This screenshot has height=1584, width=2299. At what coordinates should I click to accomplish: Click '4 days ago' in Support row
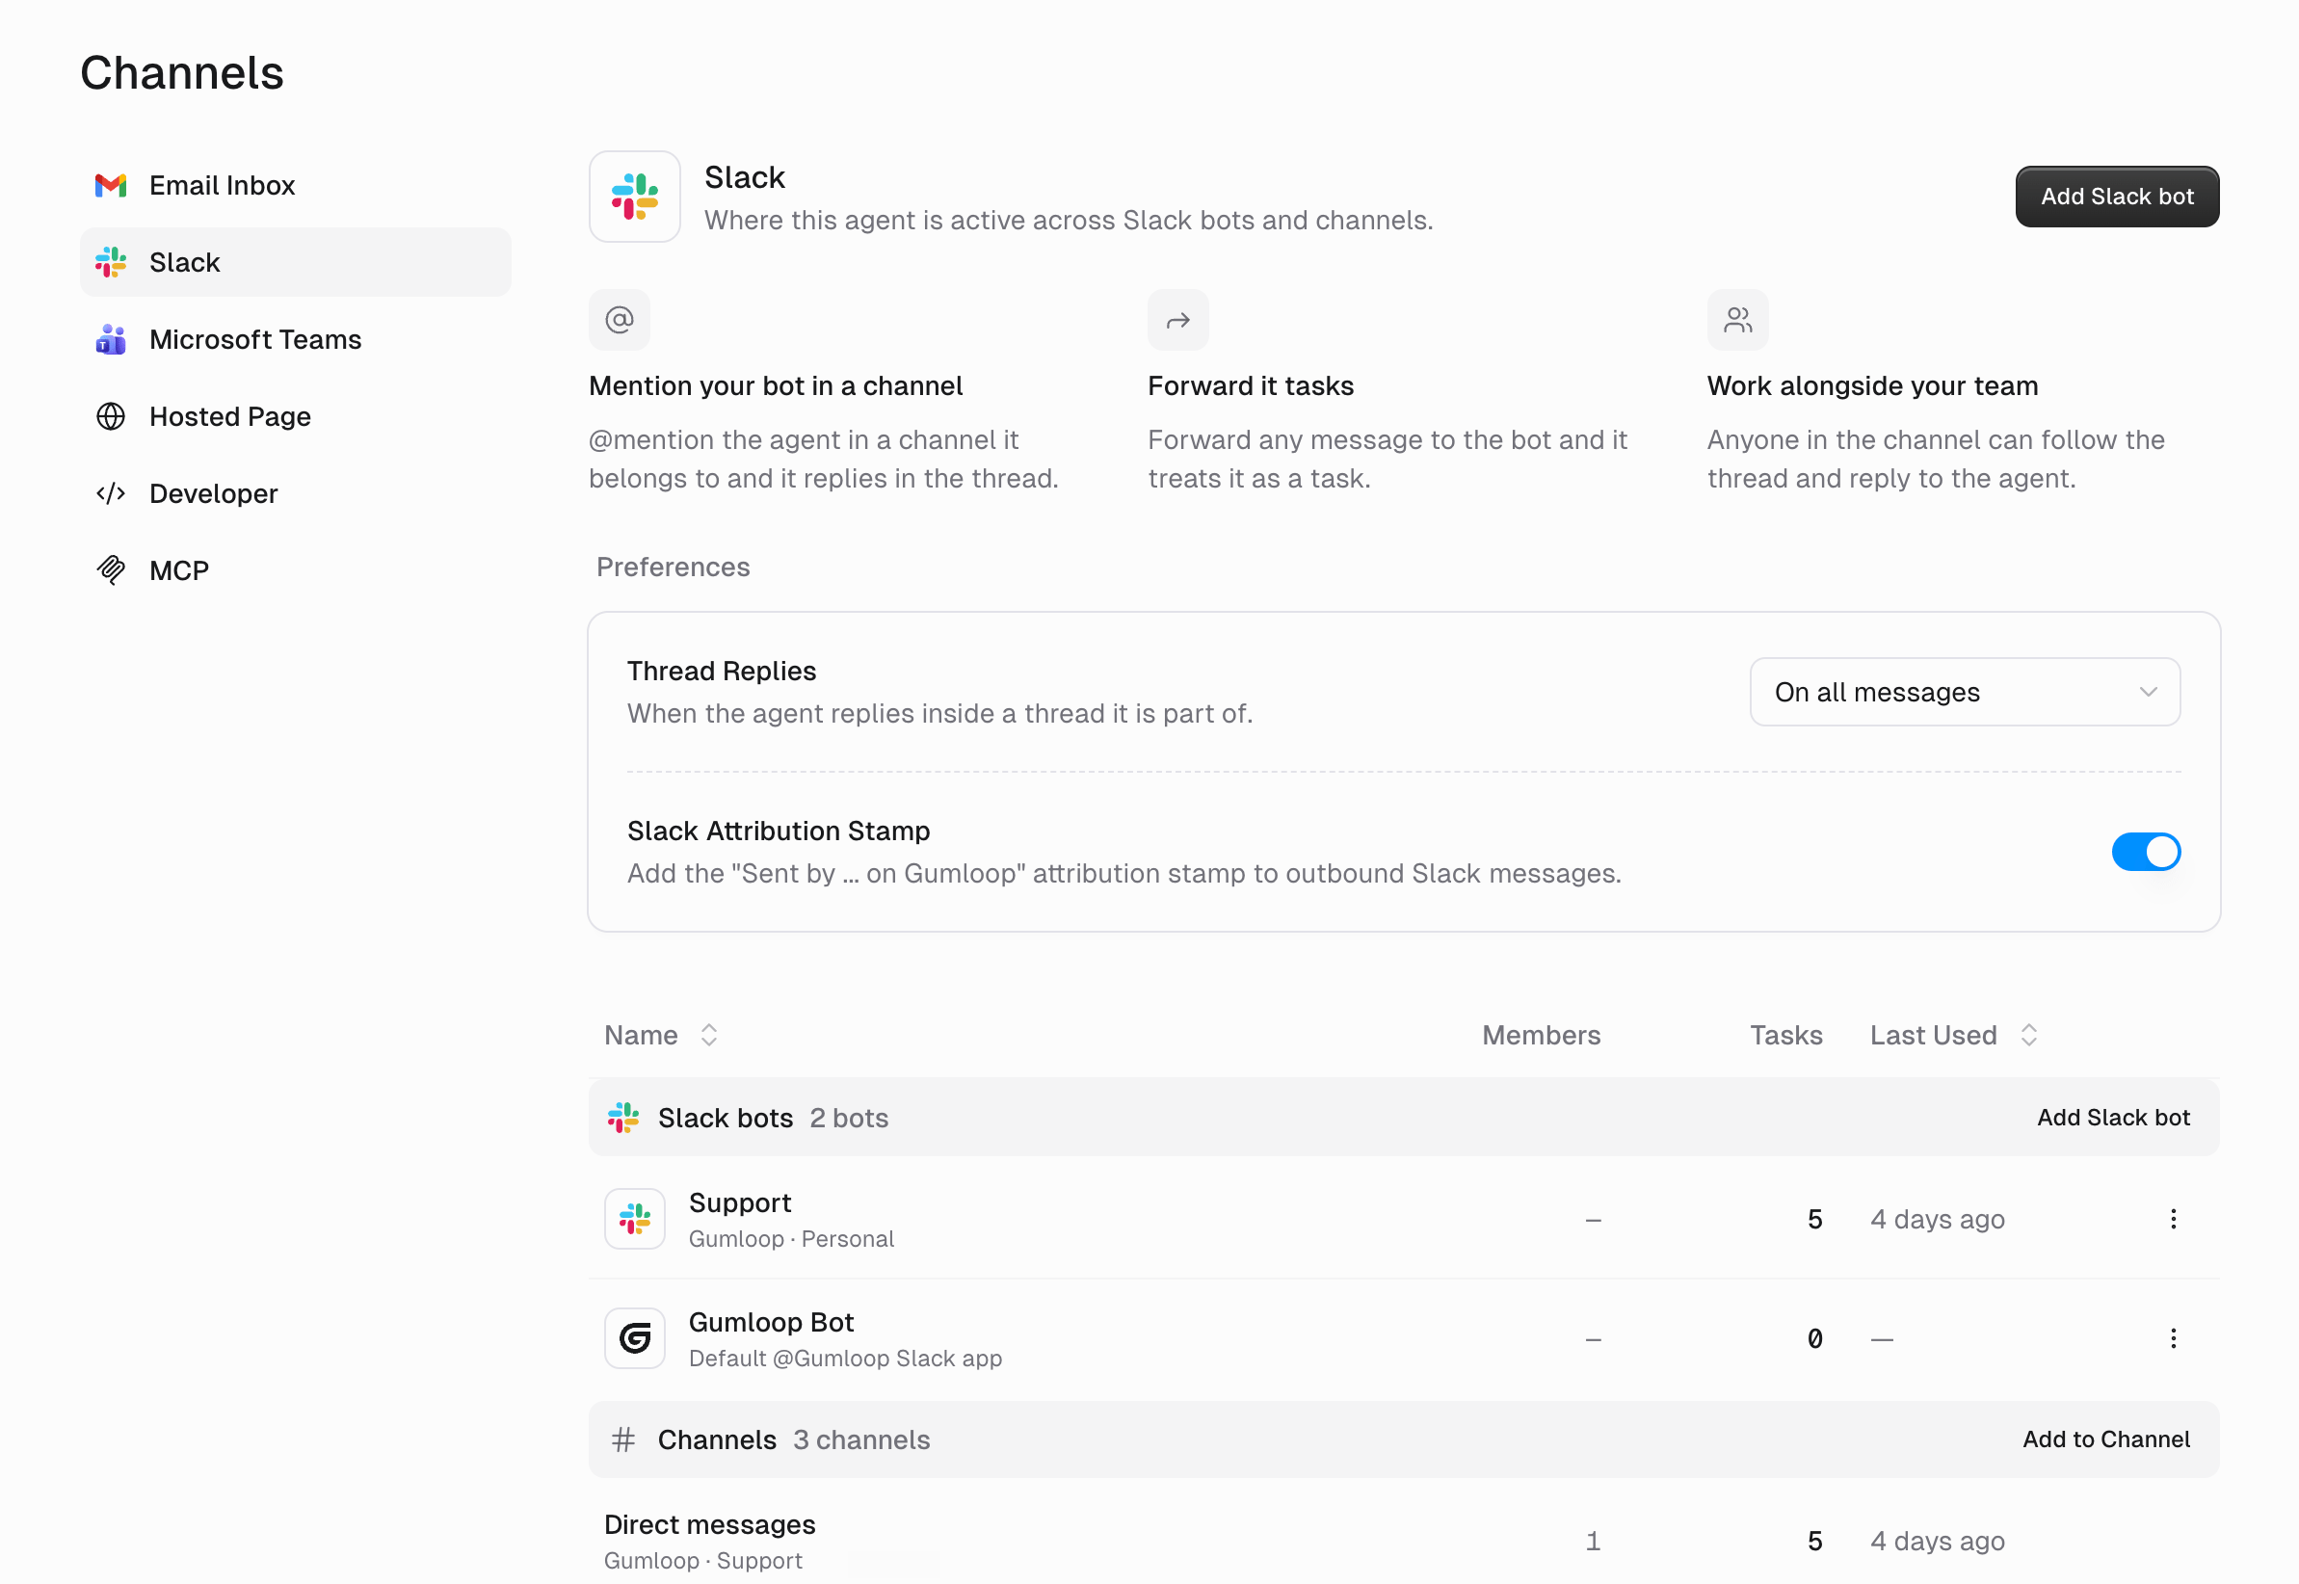point(1937,1219)
